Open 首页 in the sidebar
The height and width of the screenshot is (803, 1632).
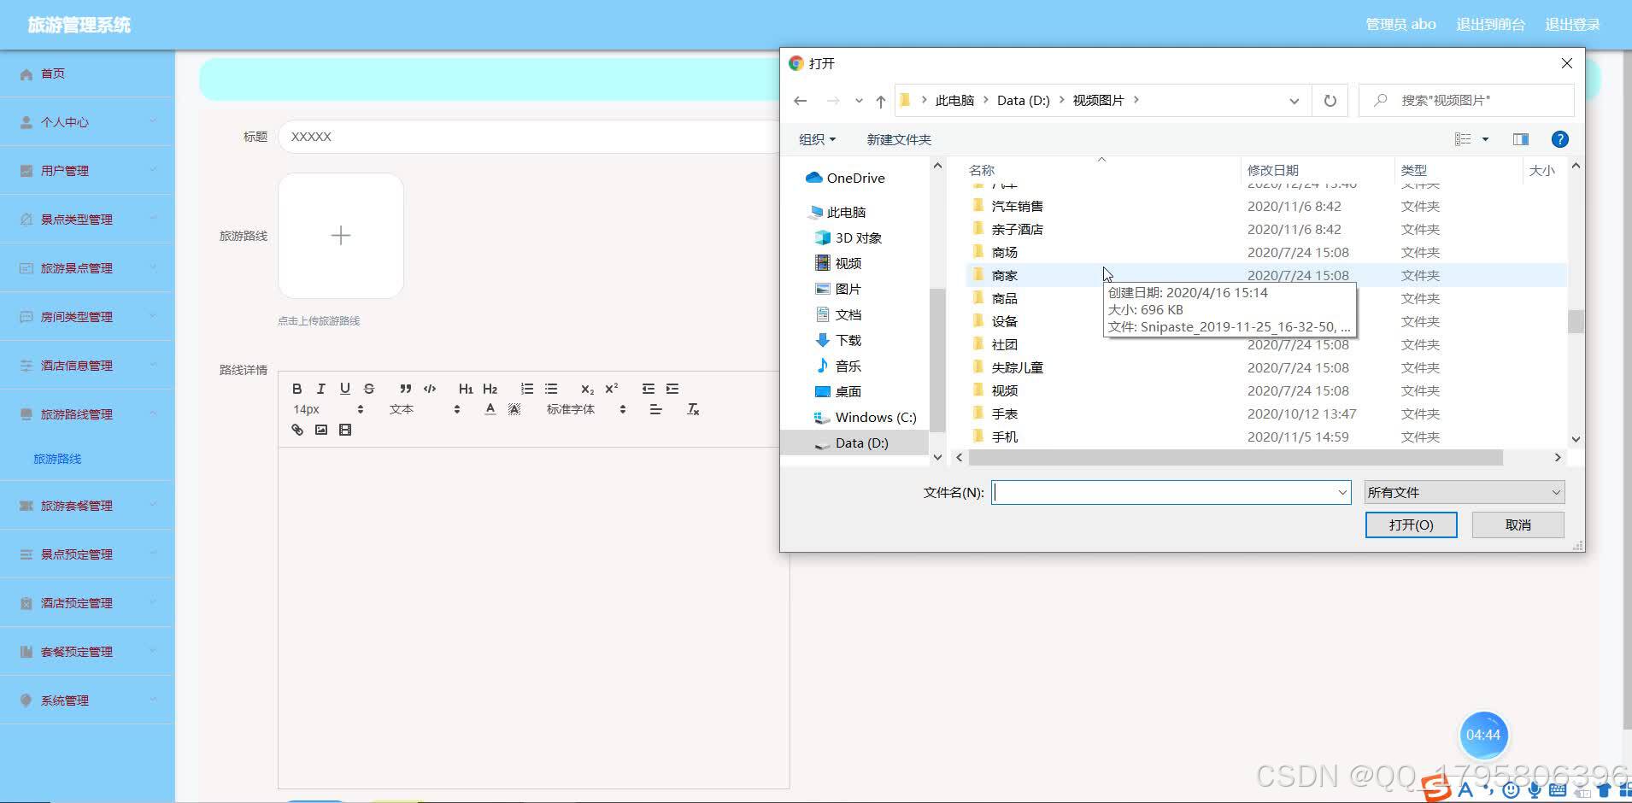(87, 73)
